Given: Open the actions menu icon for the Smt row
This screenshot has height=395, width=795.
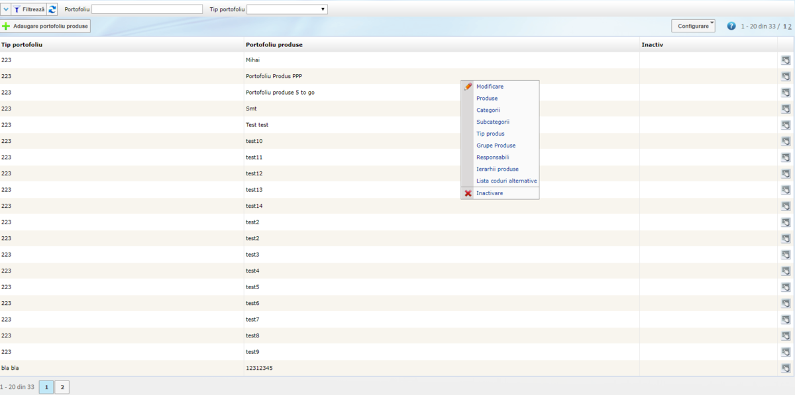Looking at the screenshot, I should [x=786, y=109].
